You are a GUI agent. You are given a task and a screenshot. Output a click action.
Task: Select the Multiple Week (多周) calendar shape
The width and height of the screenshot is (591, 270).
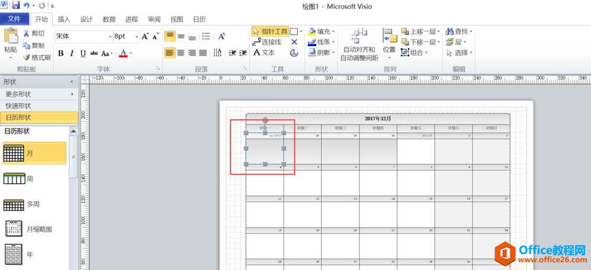tap(21, 204)
